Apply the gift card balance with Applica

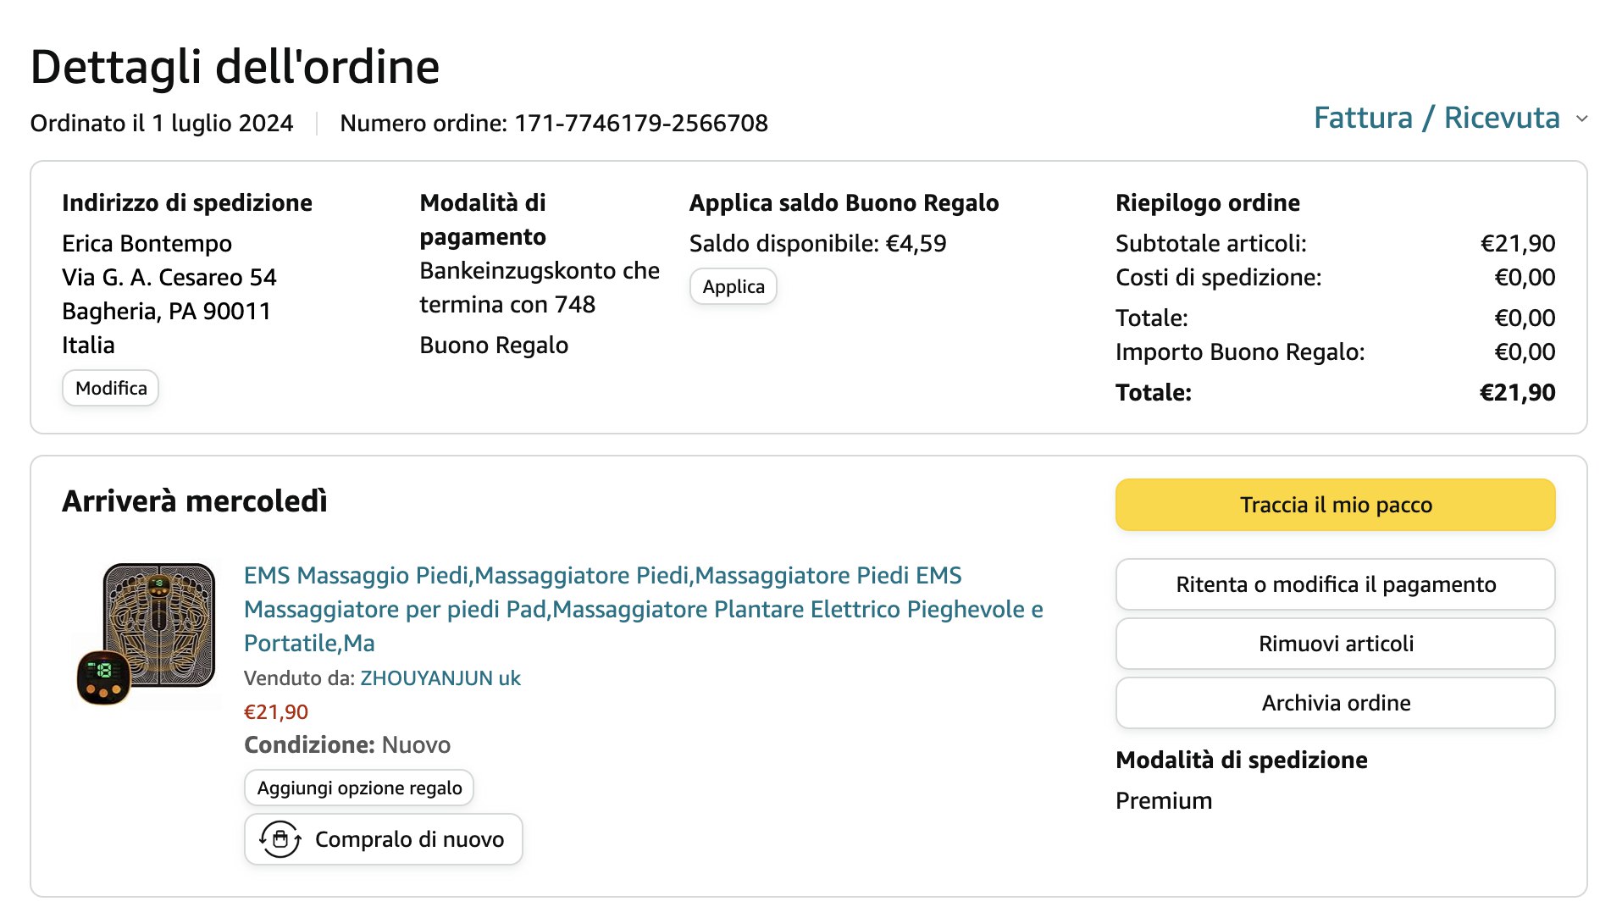pyautogui.click(x=733, y=286)
